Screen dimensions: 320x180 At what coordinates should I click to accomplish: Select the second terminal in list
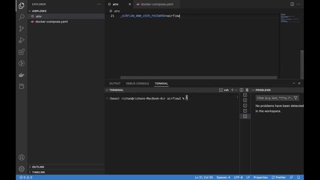point(245,100)
